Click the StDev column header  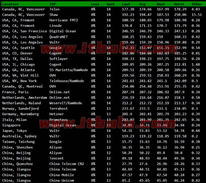(197, 4)
